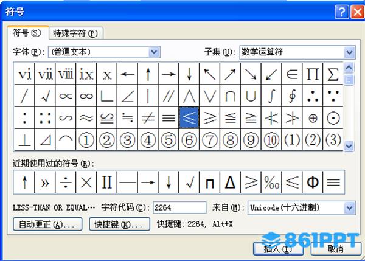Pick the circled plus symbol ⊕

(313, 117)
